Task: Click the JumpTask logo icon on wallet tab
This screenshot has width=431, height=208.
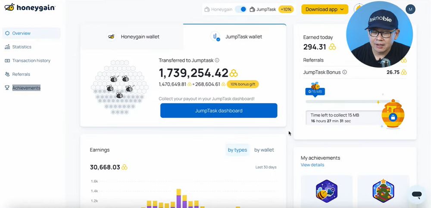Action: [215, 37]
